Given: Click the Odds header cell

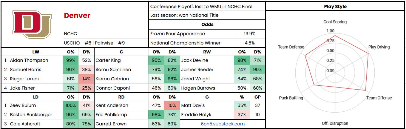Looking at the screenshot, I should coord(207,24).
